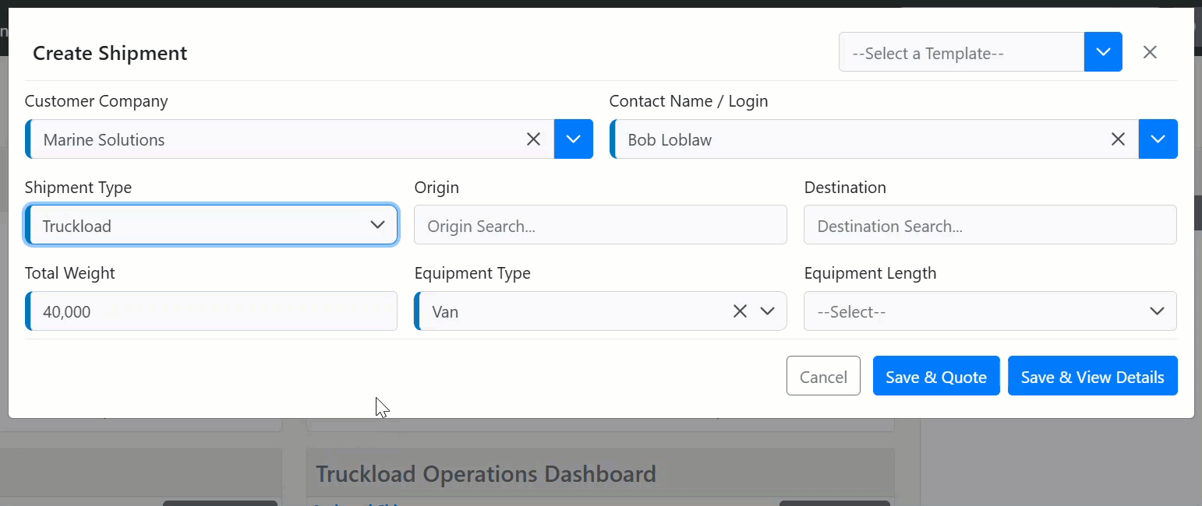The width and height of the screenshot is (1202, 506).
Task: Click the Select a Template box
Action: [x=960, y=53]
